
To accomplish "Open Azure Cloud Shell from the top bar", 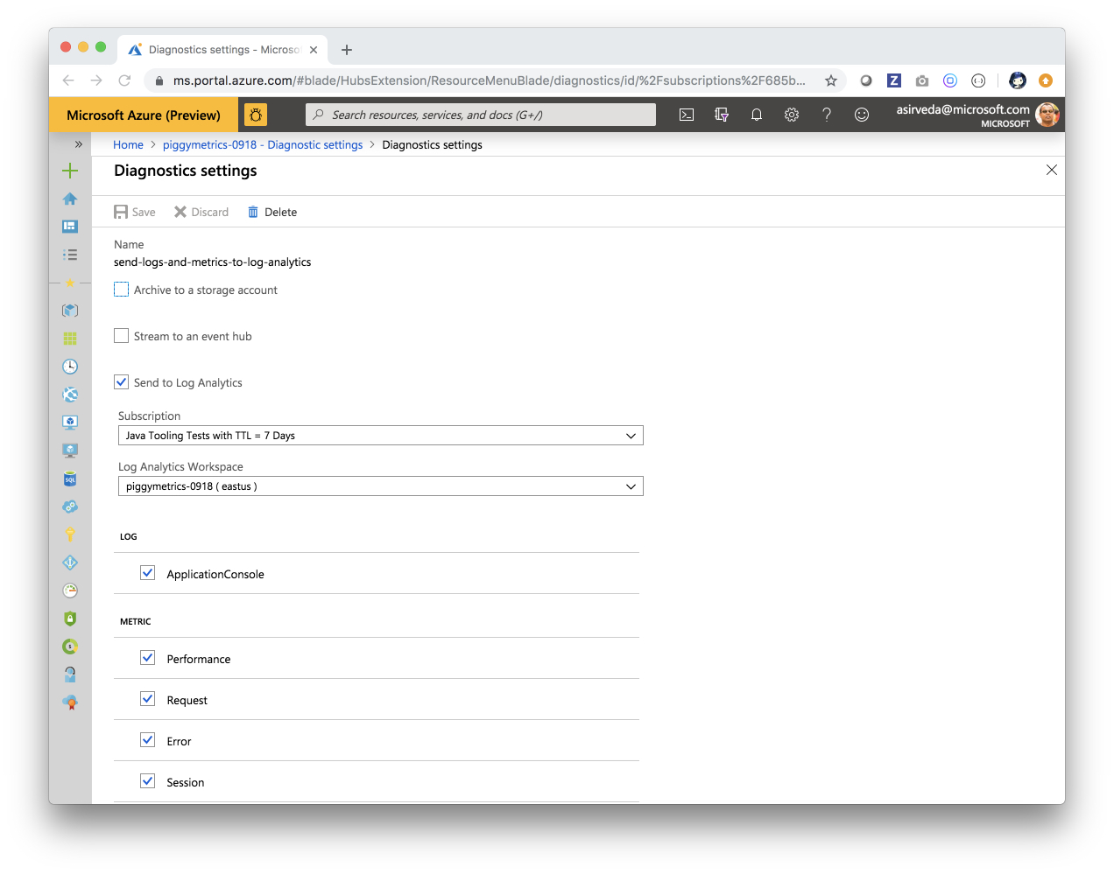I will pyautogui.click(x=687, y=115).
